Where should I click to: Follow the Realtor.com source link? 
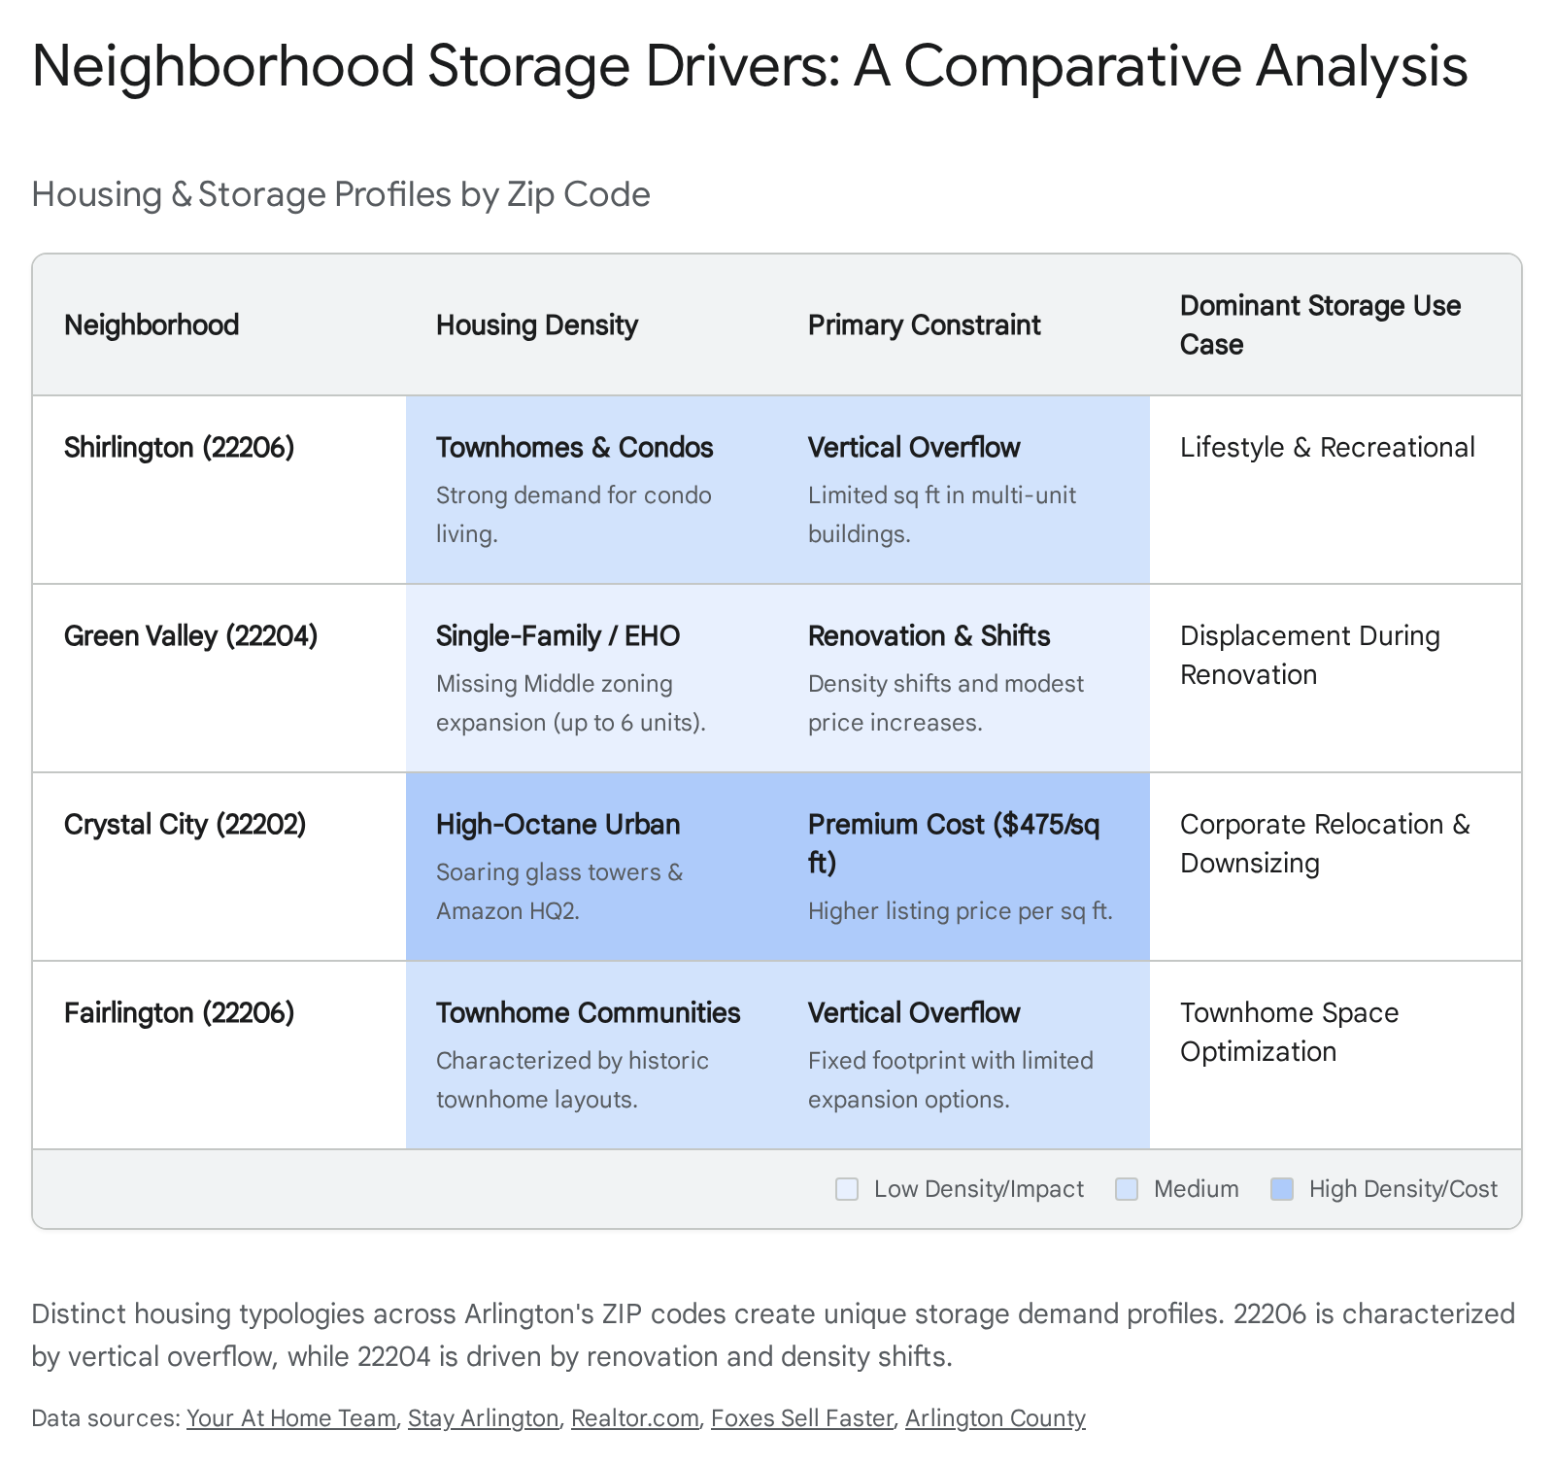[x=634, y=1418]
